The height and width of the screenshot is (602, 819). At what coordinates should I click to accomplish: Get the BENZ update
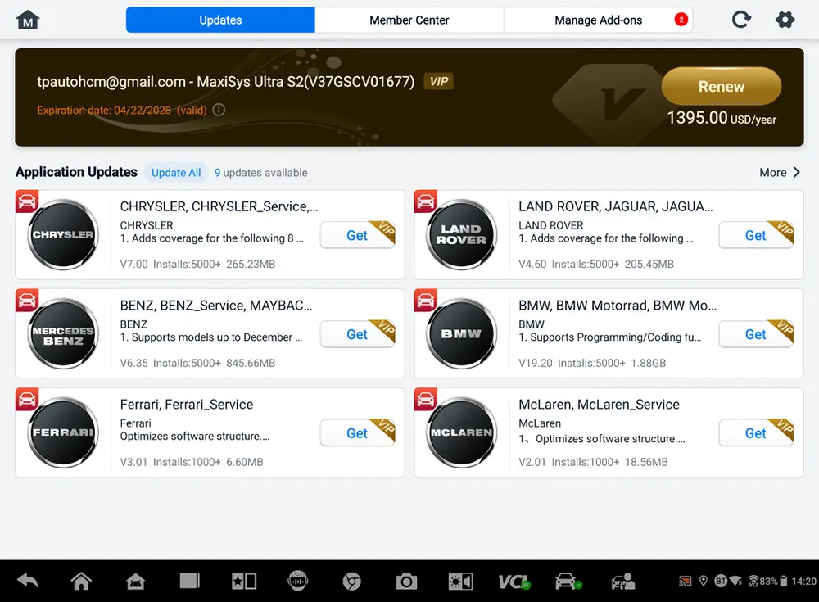coord(357,334)
